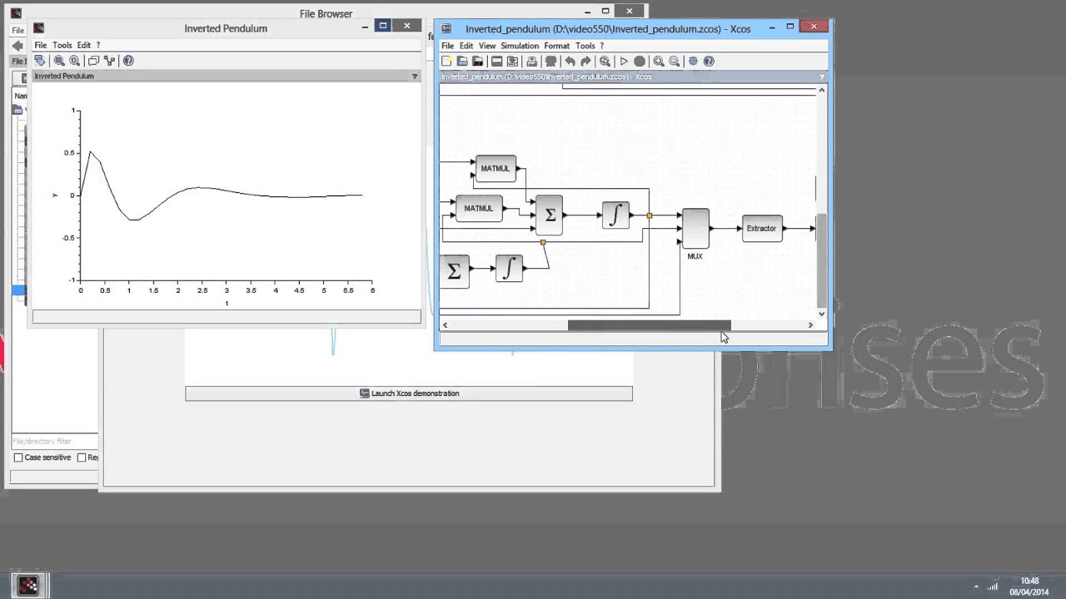Click the Scilab icon in taskbar
Image resolution: width=1066 pixels, height=599 pixels.
pos(28,585)
